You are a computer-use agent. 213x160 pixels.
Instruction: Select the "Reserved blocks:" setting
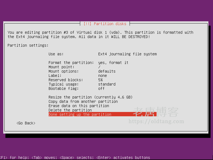pyautogui.click(x=66, y=80)
